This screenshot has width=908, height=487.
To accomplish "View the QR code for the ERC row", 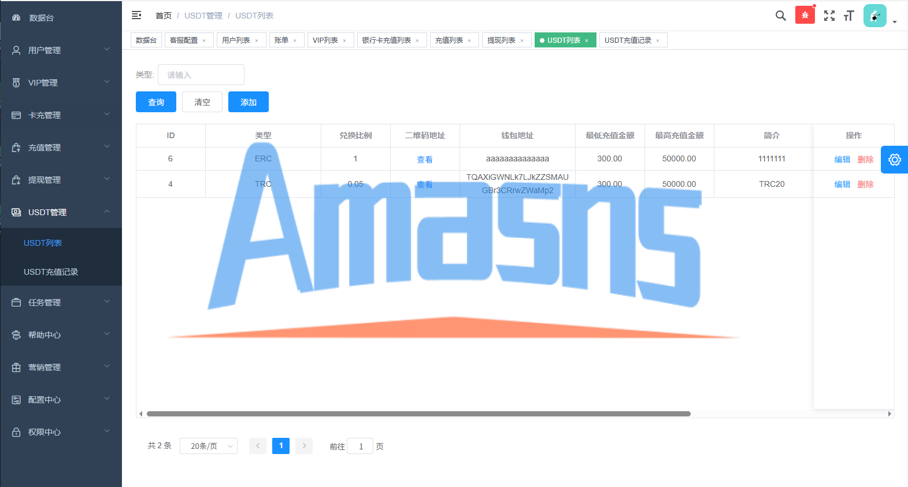I will 425,160.
